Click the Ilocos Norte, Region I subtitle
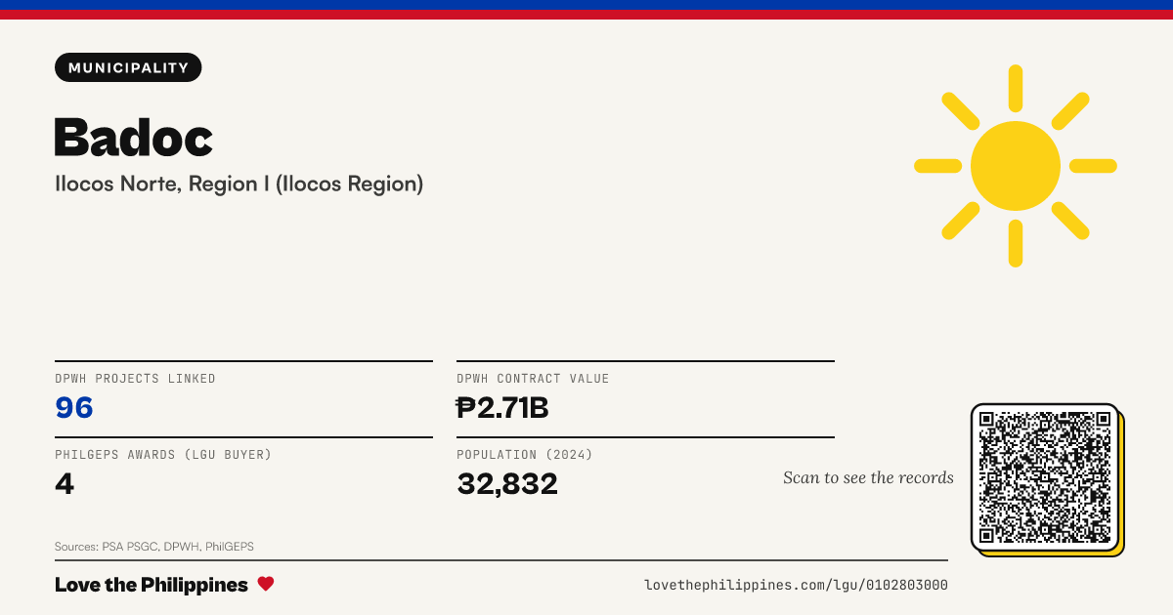1173x615 pixels. [x=239, y=184]
